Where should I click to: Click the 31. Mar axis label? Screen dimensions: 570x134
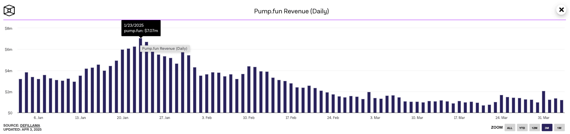pos(544,118)
